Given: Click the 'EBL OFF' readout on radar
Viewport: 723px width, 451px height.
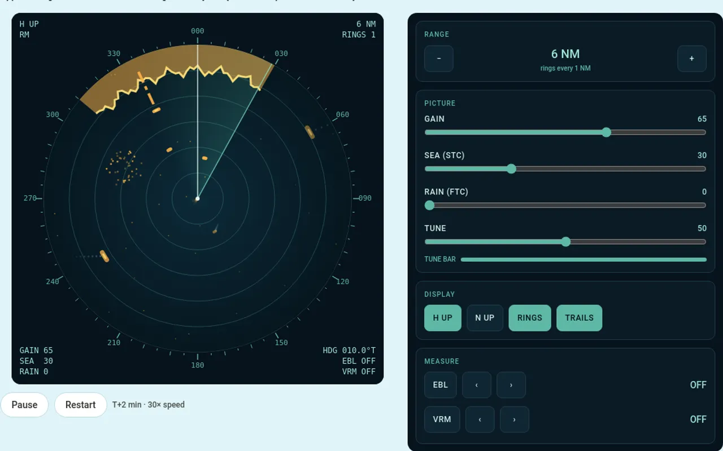Looking at the screenshot, I should [359, 361].
